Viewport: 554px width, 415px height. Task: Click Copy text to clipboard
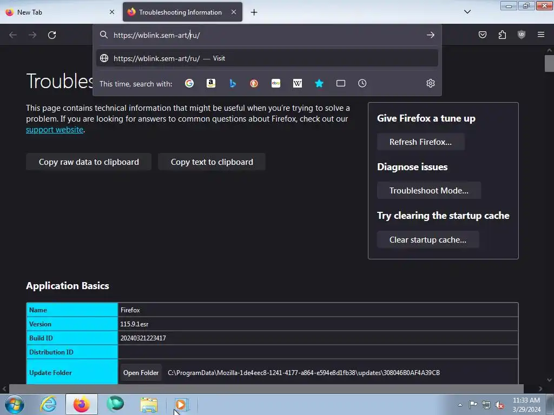pyautogui.click(x=212, y=162)
